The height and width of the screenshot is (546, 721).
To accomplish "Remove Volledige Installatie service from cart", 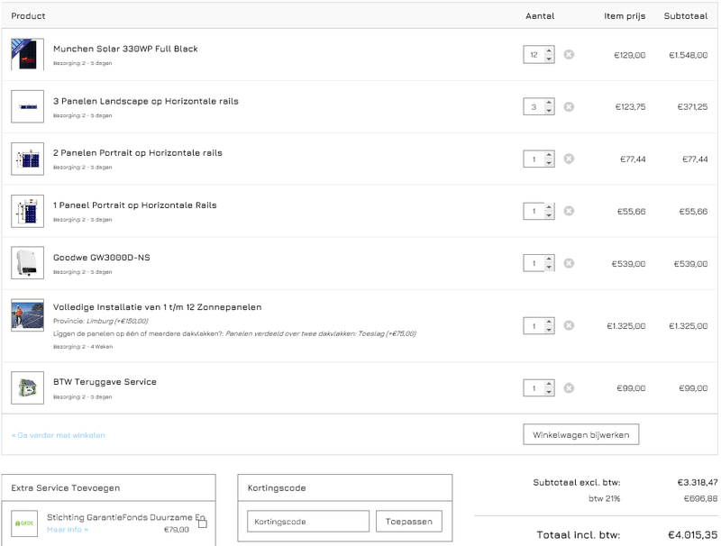I will click(569, 326).
